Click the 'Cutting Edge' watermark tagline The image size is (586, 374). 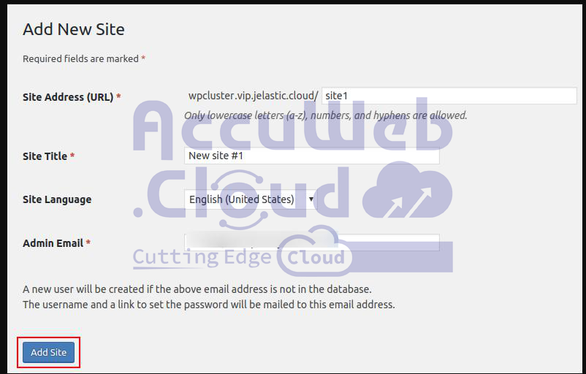tap(202, 257)
